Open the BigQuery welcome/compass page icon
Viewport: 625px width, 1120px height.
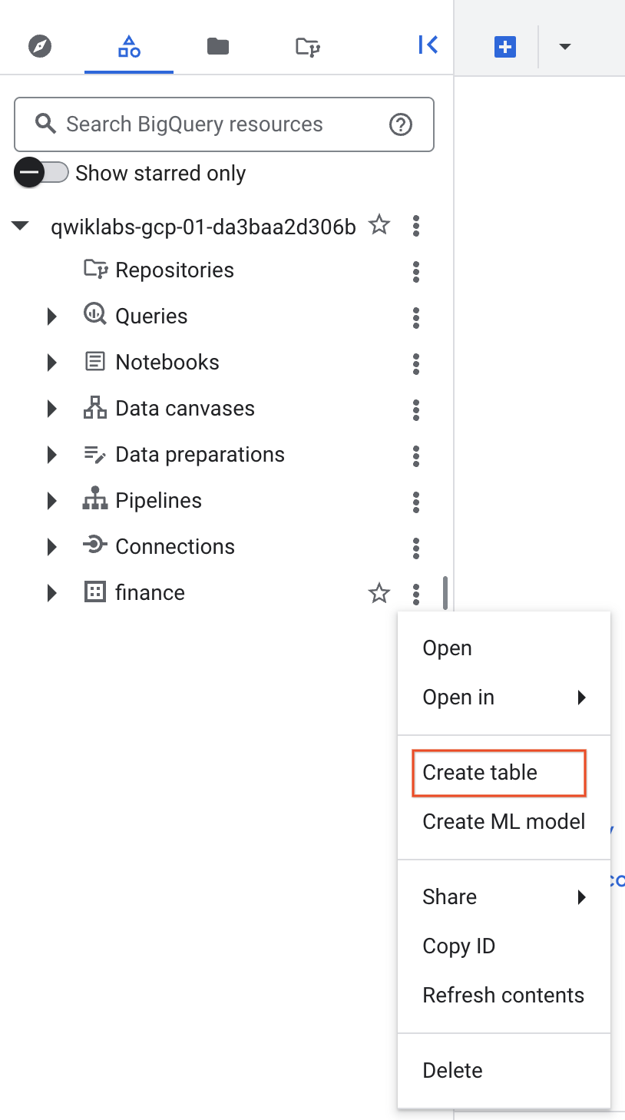point(39,46)
